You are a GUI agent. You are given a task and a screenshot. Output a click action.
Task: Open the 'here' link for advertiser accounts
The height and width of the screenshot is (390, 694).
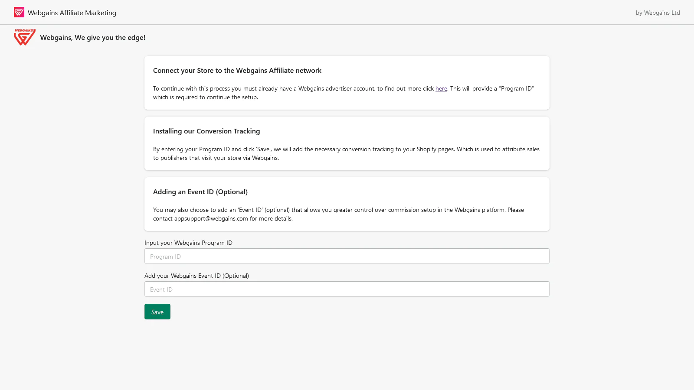(441, 88)
